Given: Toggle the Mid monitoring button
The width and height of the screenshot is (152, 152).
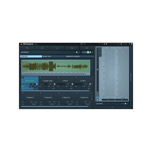Looking at the screenshot, I should 27,48.
